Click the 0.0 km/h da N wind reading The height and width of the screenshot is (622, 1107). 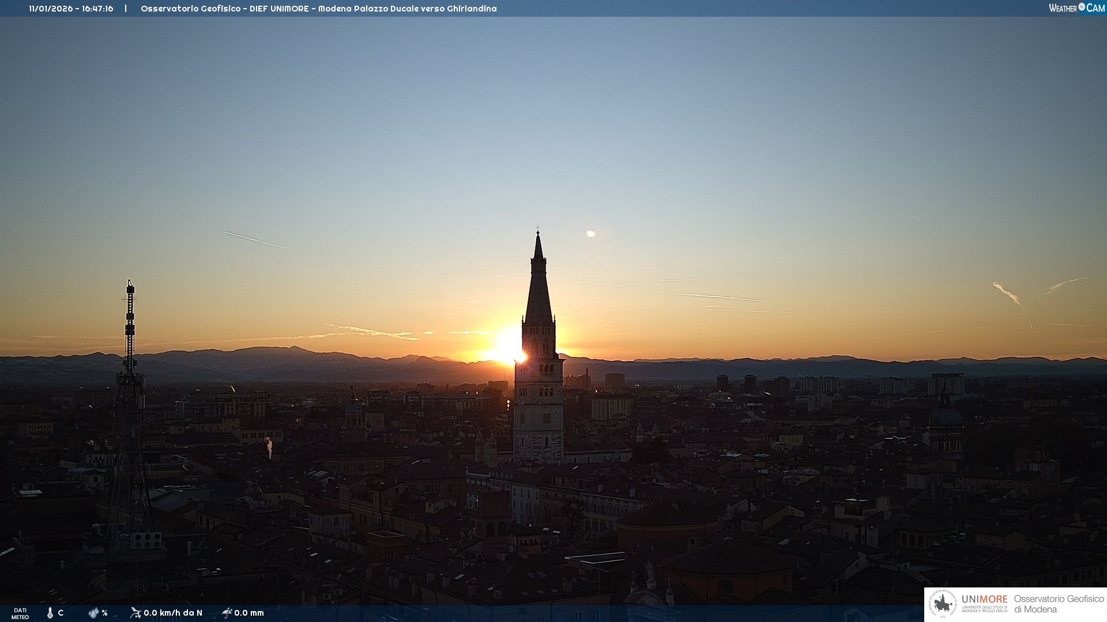(173, 613)
